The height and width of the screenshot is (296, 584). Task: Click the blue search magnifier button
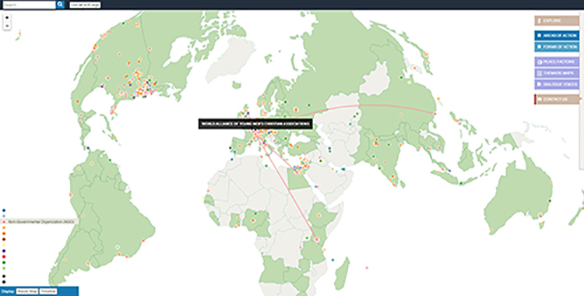[x=60, y=5]
